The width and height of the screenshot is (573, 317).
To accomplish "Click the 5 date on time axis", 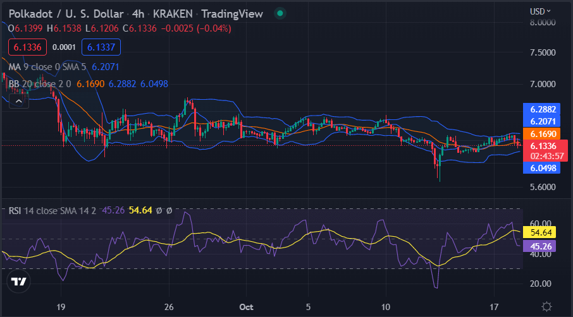I will pyautogui.click(x=308, y=307).
